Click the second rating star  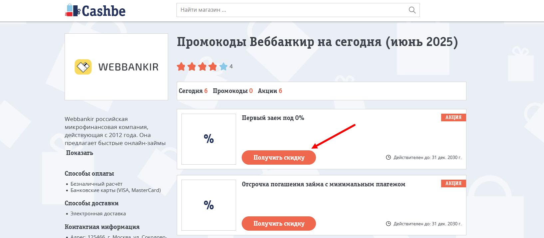(192, 66)
